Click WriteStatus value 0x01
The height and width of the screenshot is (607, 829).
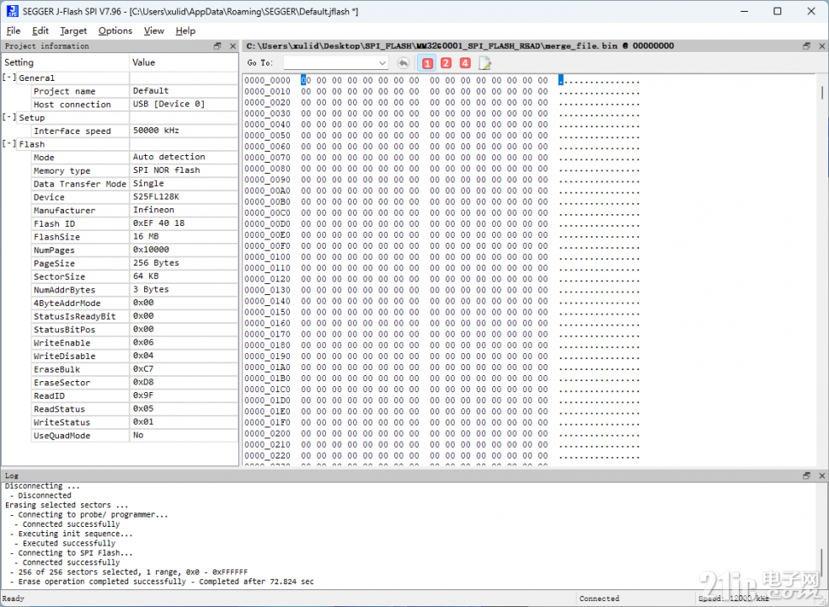pyautogui.click(x=142, y=422)
